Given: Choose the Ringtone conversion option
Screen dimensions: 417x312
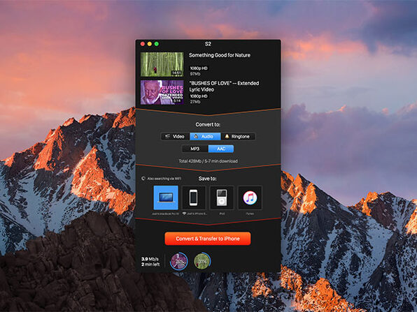Looking at the screenshot, I should [x=238, y=136].
